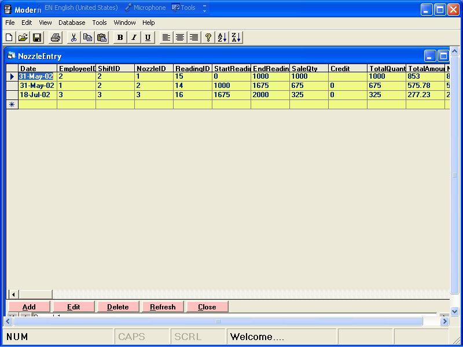Print using the printer toolbar icon
Screen dimensions: 463x347
pyautogui.click(x=56, y=38)
